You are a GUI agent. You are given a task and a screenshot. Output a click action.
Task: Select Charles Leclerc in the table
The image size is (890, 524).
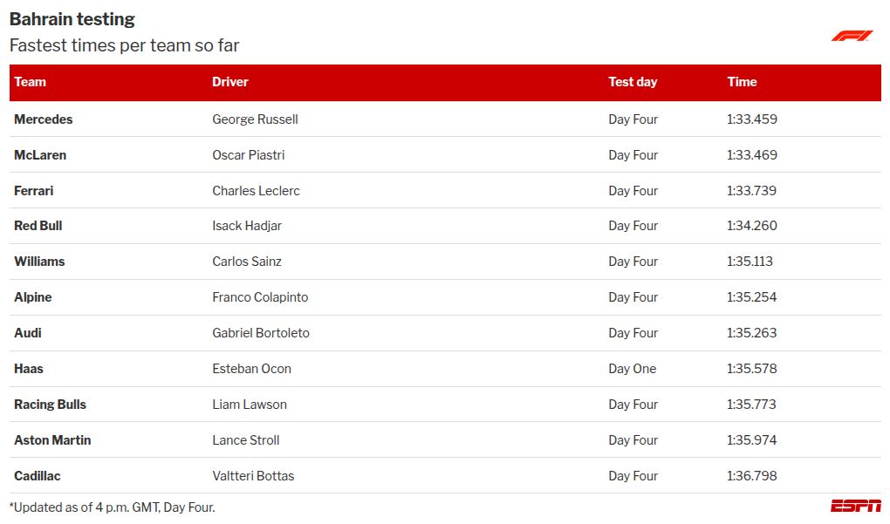256,191
